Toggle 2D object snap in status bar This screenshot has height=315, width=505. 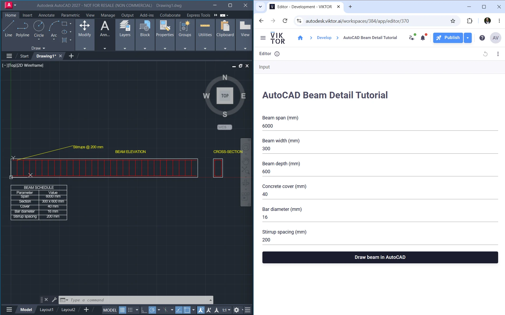click(187, 310)
